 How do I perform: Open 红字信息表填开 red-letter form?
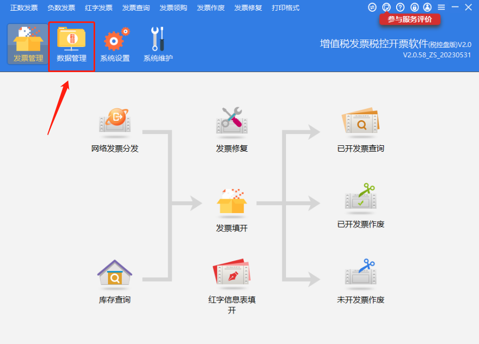pos(231,286)
